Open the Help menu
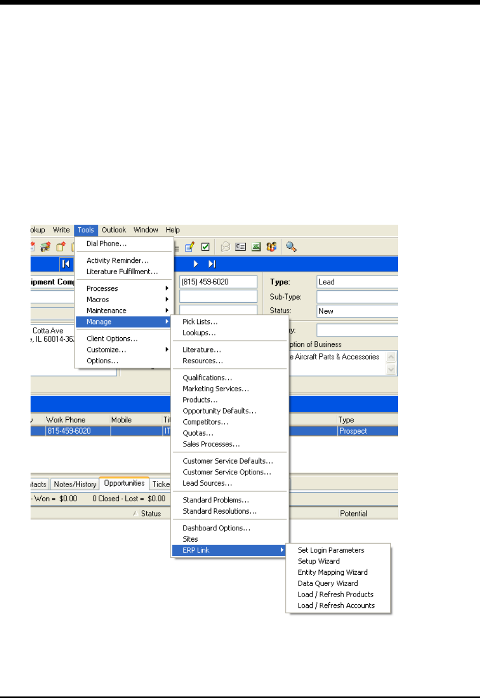The width and height of the screenshot is (480, 698). click(x=173, y=230)
